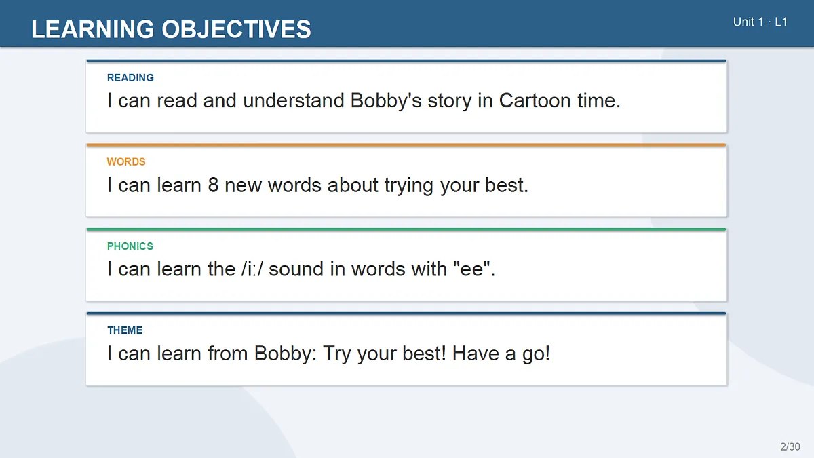This screenshot has width=814, height=458.
Task: Select the THEME category label
Action: (x=125, y=330)
